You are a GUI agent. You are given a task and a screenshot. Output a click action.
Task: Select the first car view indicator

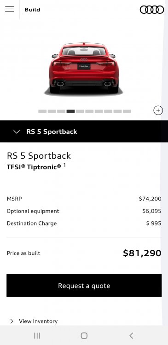click(42, 111)
